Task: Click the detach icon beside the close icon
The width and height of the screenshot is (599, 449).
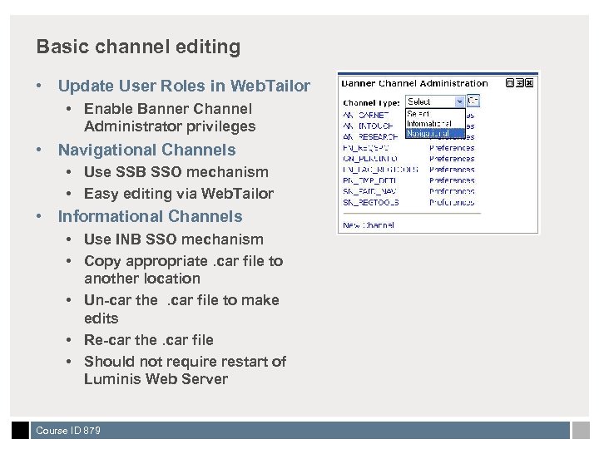Action: [519, 83]
